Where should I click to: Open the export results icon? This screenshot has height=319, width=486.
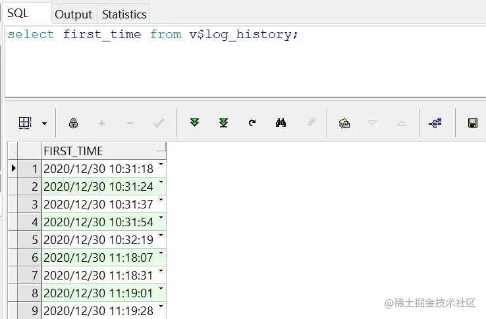tap(344, 123)
